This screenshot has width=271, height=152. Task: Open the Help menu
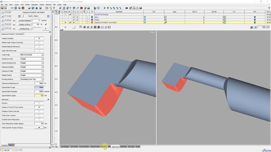(65, 5)
